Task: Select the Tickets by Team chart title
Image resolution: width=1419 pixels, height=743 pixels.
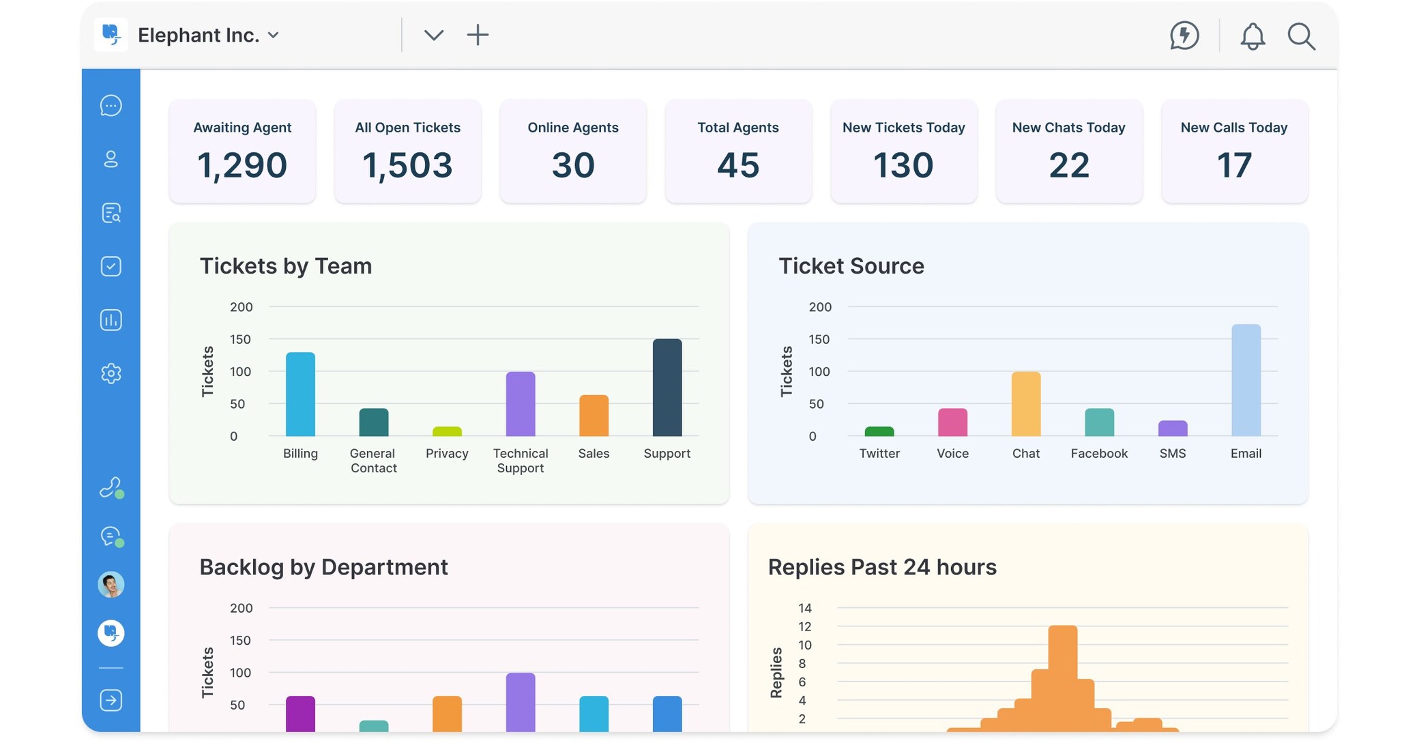Action: click(285, 266)
